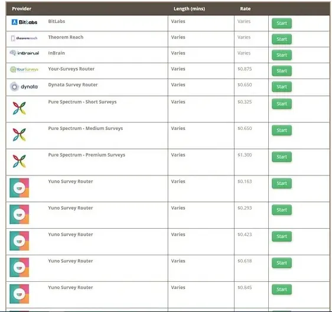Click the $0.618 rate value
The width and height of the screenshot is (332, 312).
coord(245,261)
